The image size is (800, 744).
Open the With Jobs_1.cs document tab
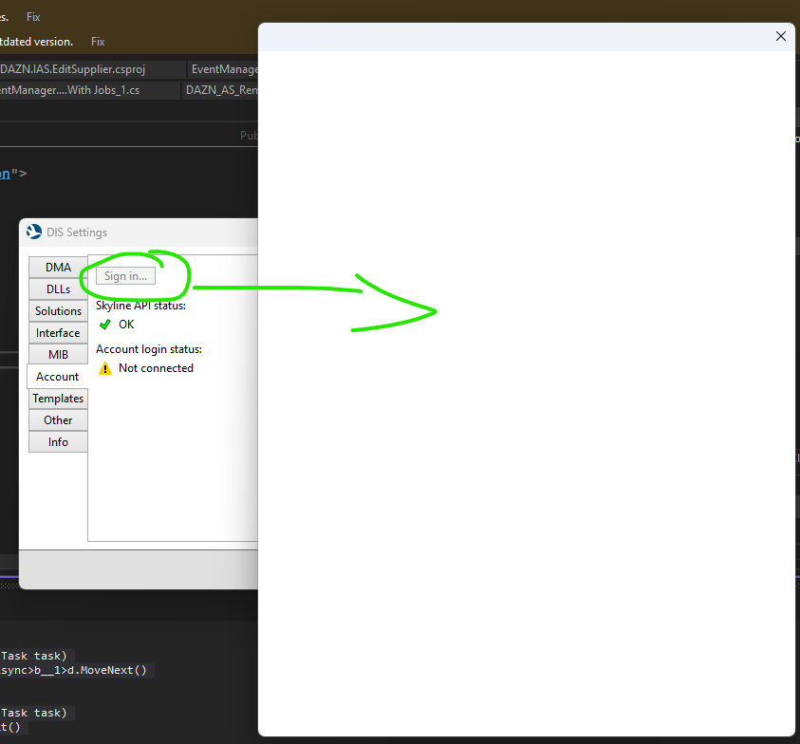tap(90, 90)
